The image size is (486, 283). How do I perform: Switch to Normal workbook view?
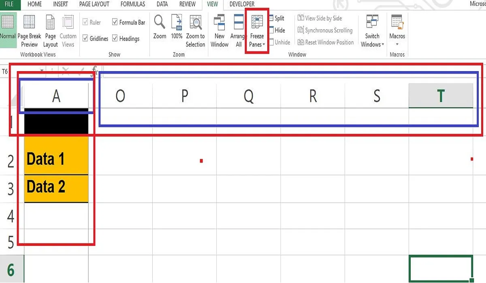[x=8, y=30]
